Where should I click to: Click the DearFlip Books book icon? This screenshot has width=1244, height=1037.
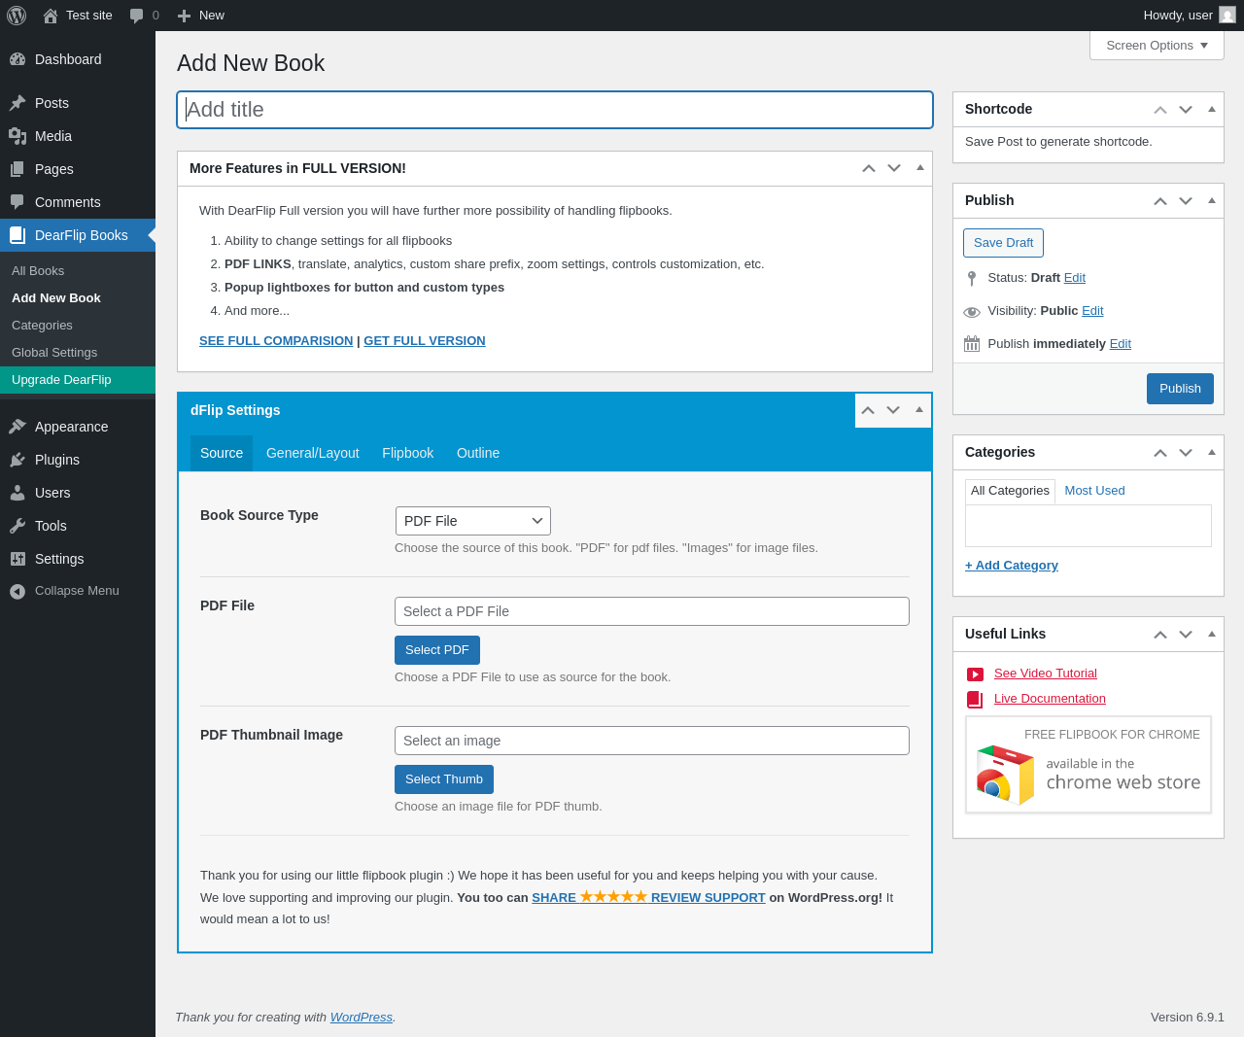coord(17,235)
